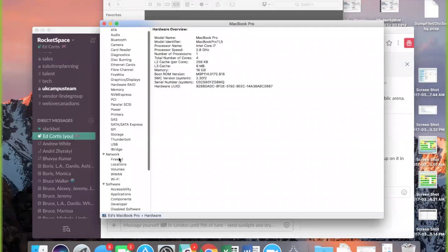Select Wi-Fi under Network
This screenshot has height=252, width=448.
click(115, 179)
